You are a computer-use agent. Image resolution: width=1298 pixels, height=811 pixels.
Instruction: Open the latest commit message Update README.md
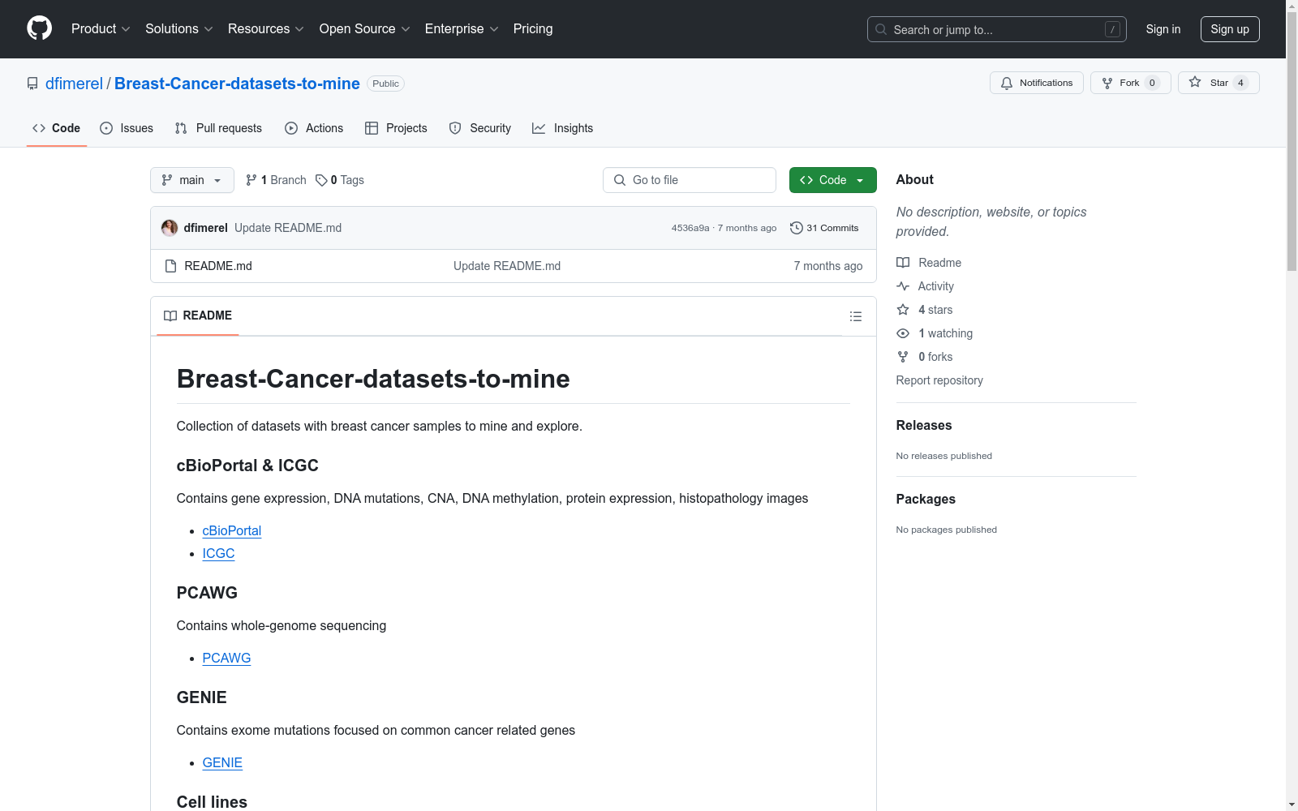point(288,228)
